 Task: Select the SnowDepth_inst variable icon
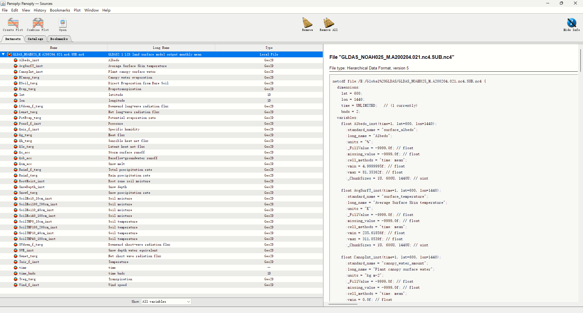(x=15, y=187)
